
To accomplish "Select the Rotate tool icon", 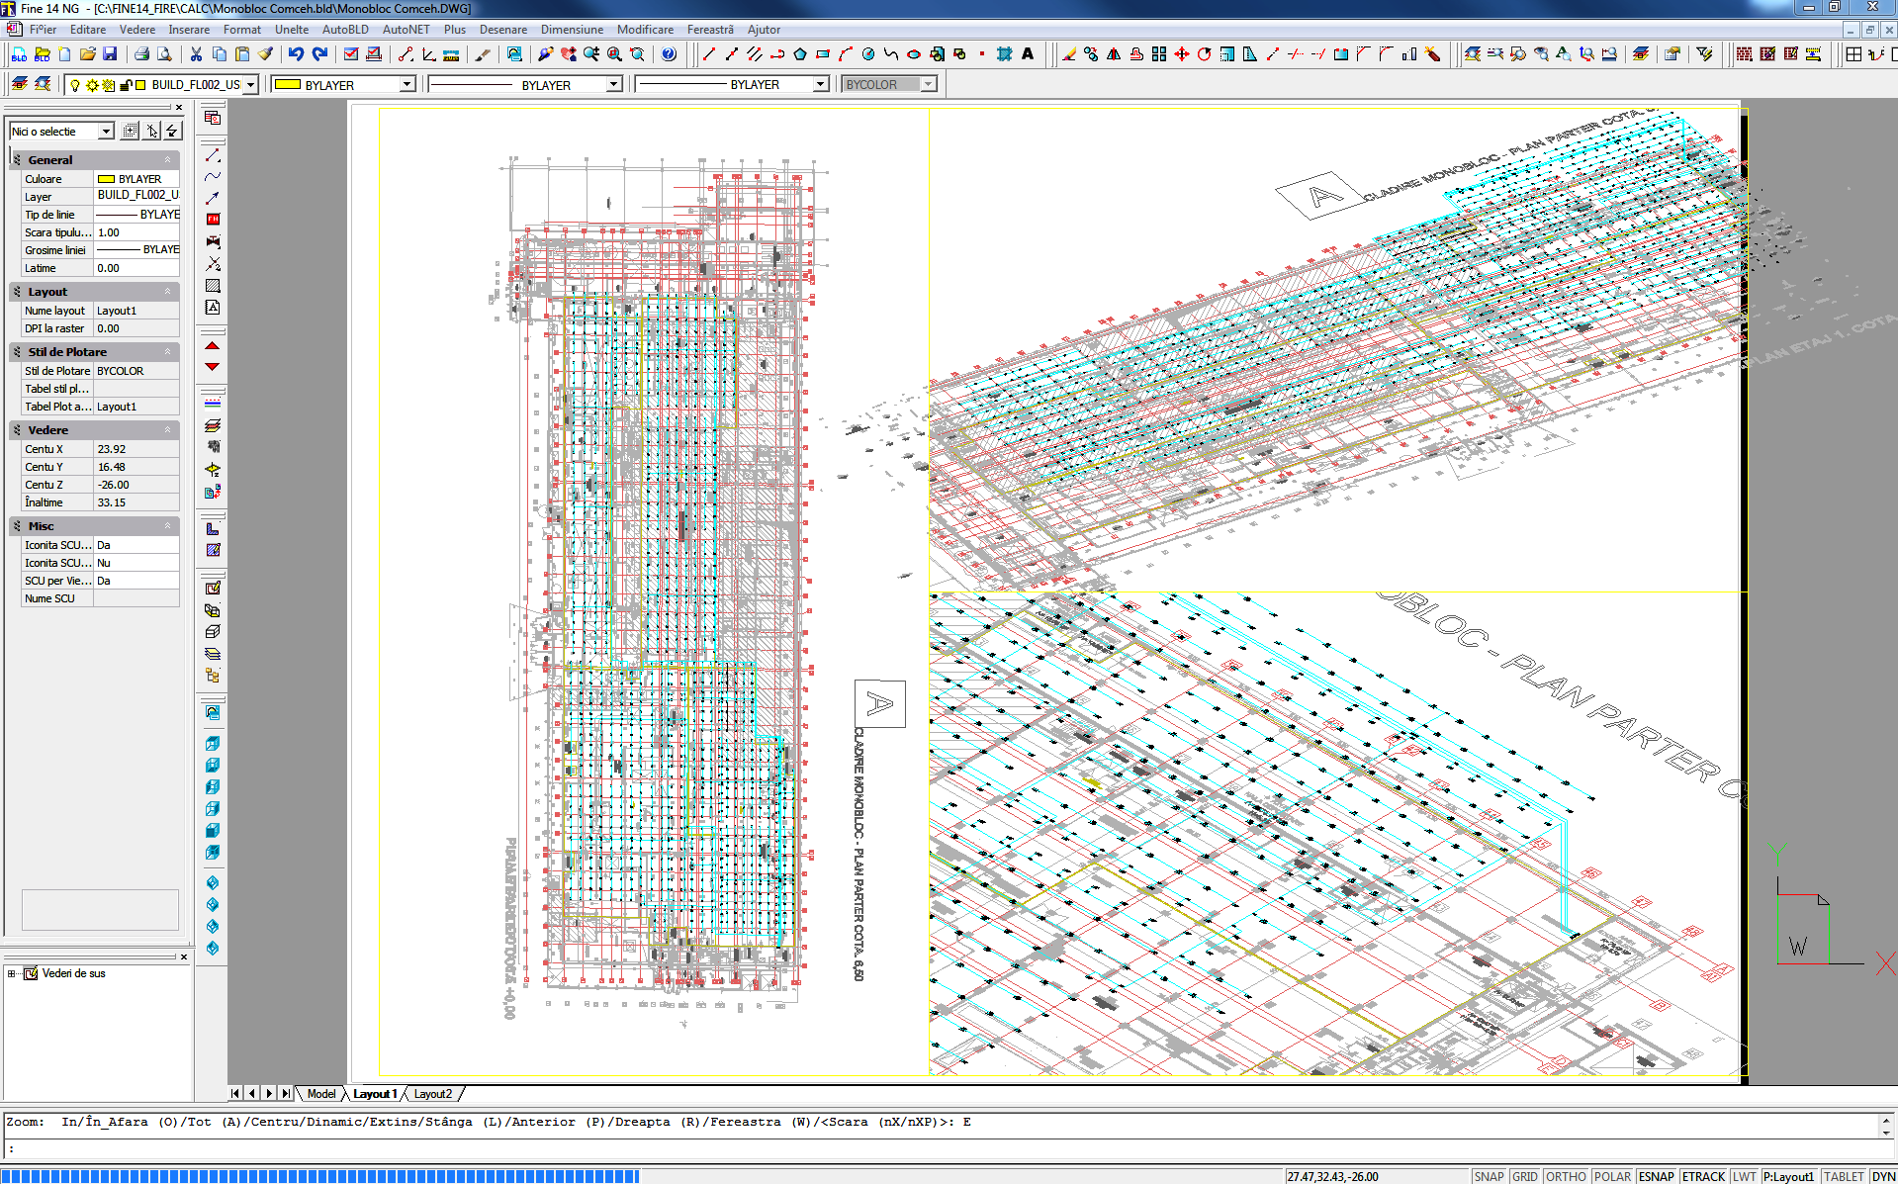I will pos(1204,54).
